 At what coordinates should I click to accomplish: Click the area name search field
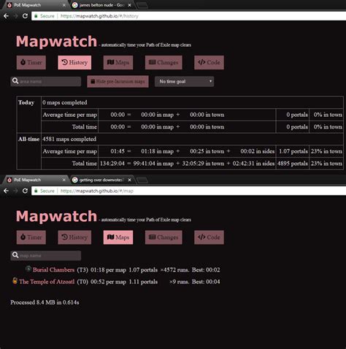(x=46, y=81)
